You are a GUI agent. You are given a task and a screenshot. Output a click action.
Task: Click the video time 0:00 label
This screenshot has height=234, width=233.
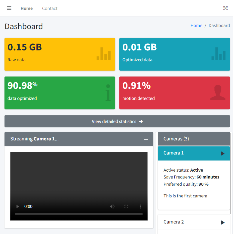click(28, 206)
